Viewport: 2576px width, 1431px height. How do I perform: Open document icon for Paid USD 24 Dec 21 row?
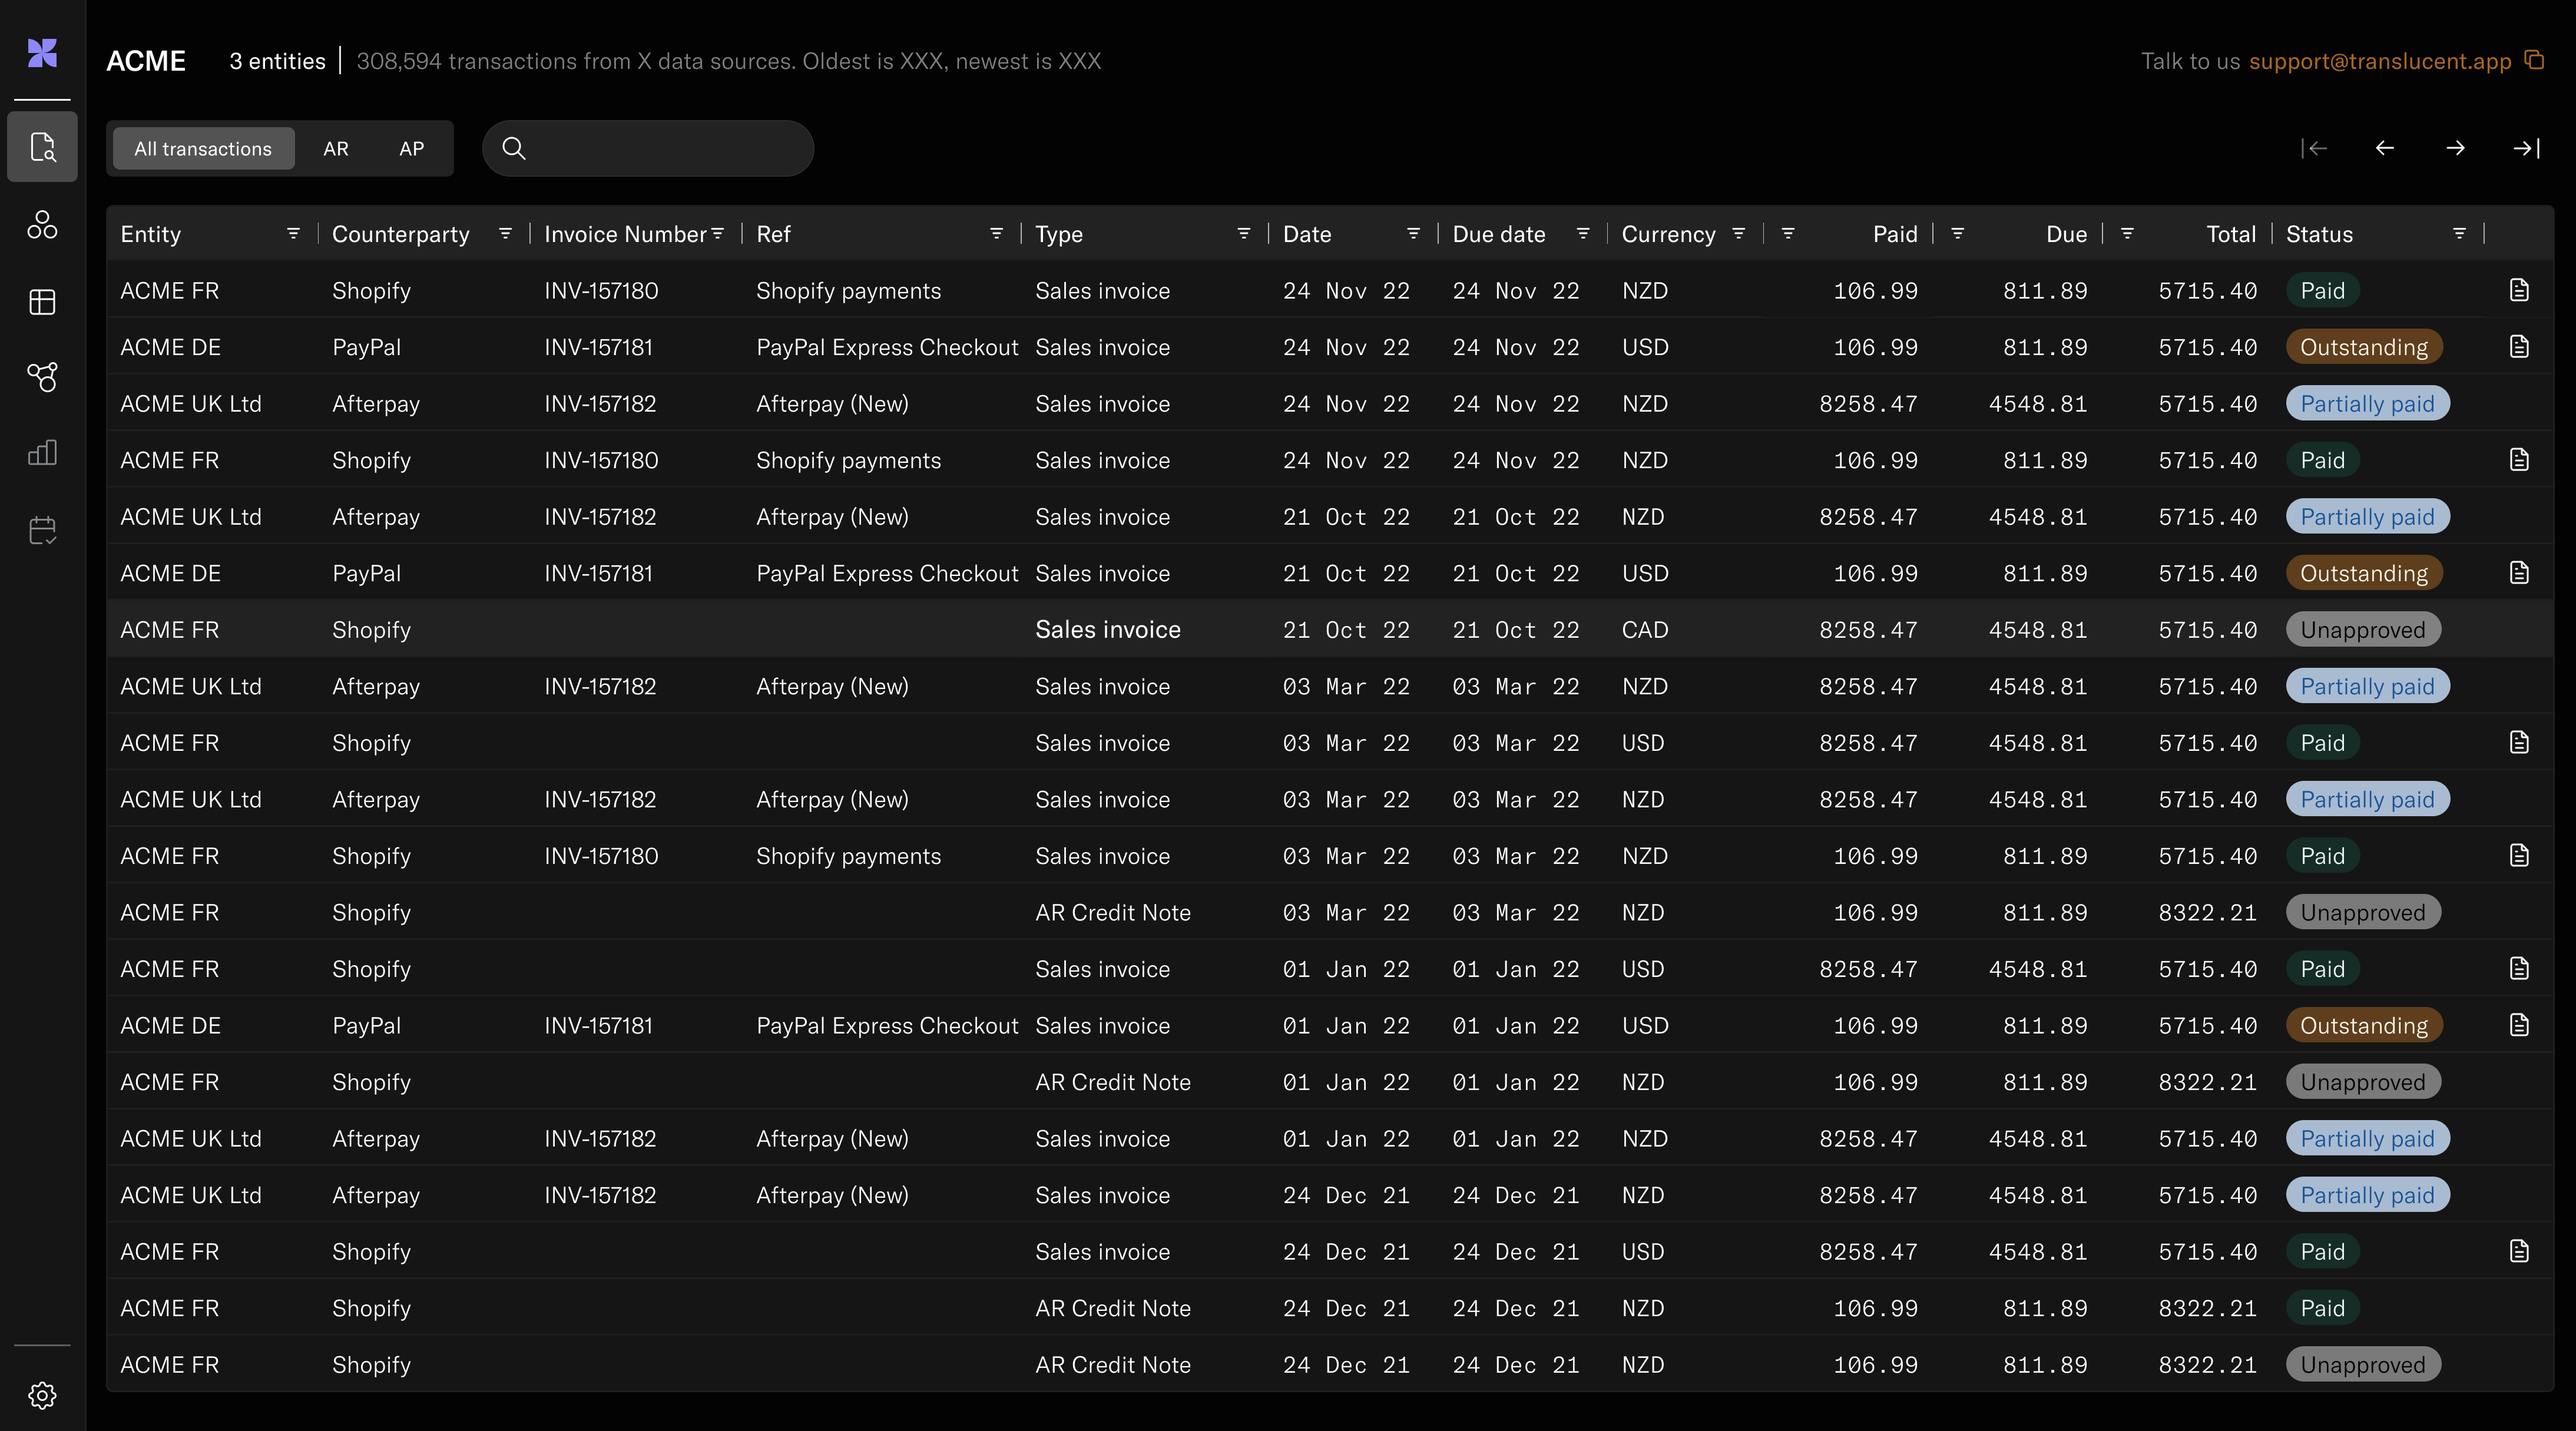point(2519,1251)
